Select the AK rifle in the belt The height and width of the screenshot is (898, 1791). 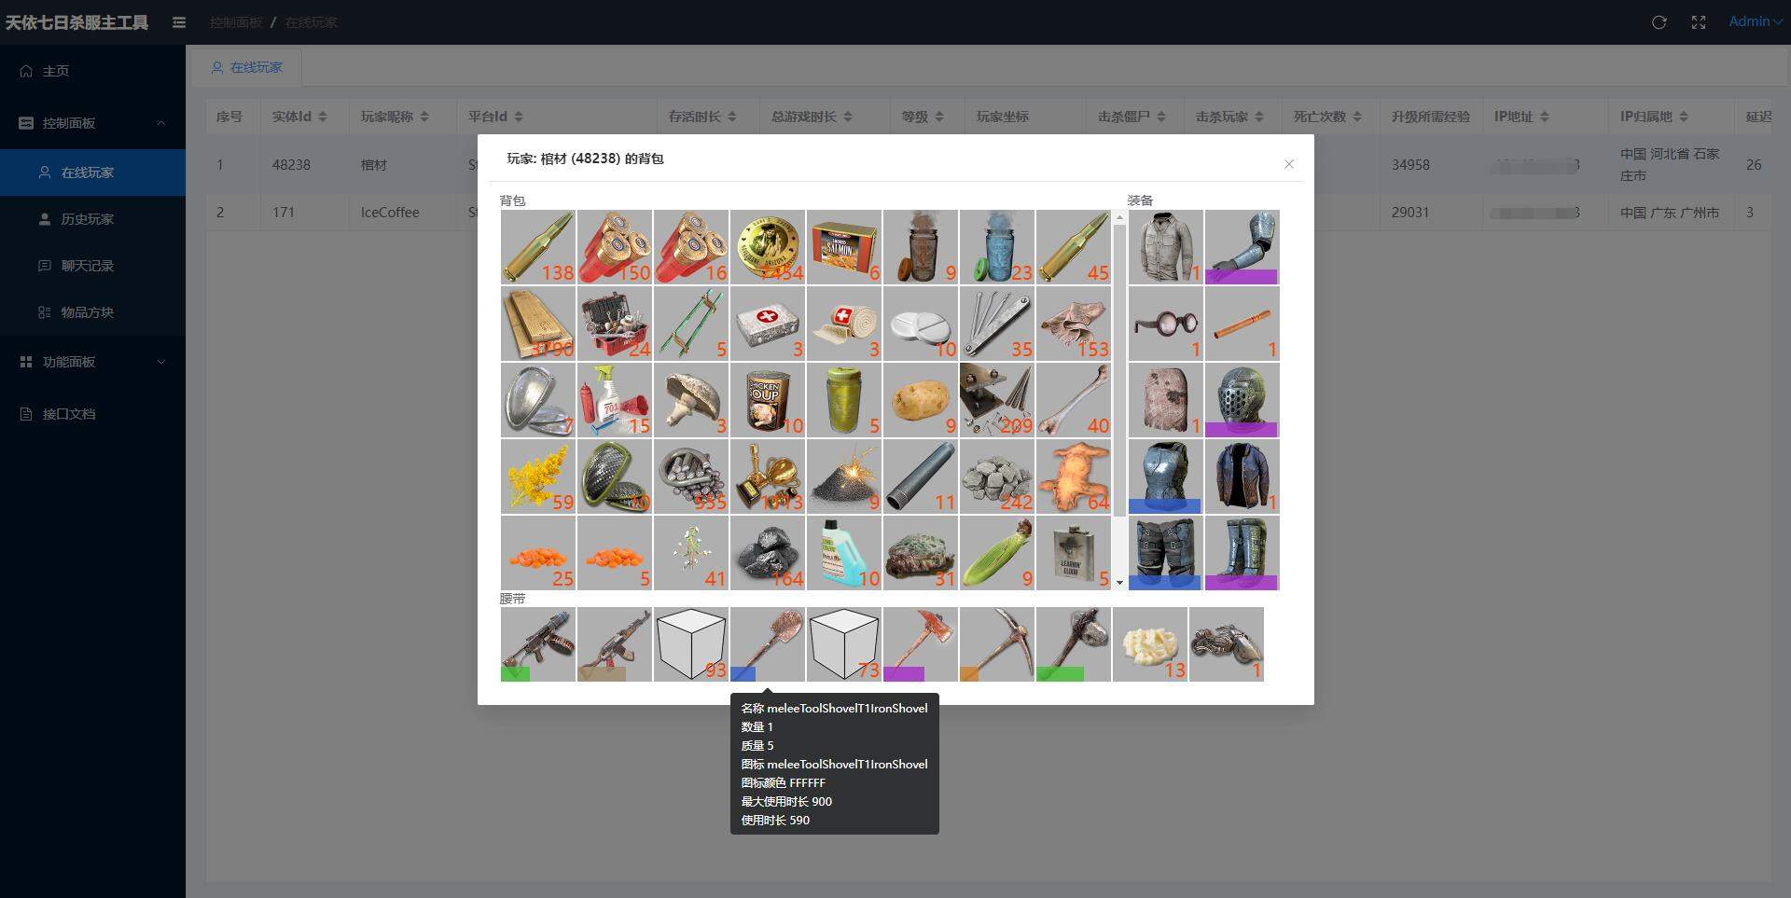[x=615, y=644]
